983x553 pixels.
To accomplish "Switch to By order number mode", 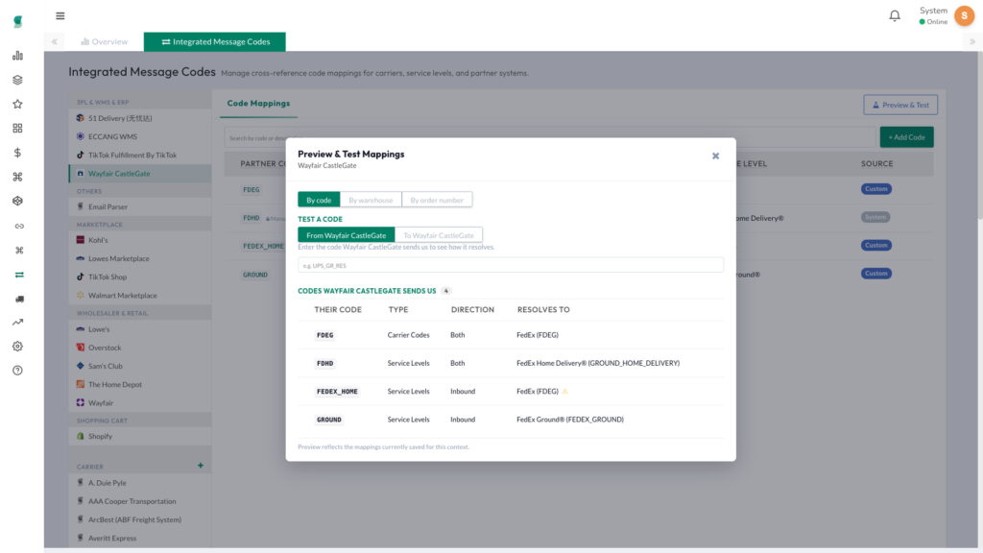I will (x=437, y=200).
